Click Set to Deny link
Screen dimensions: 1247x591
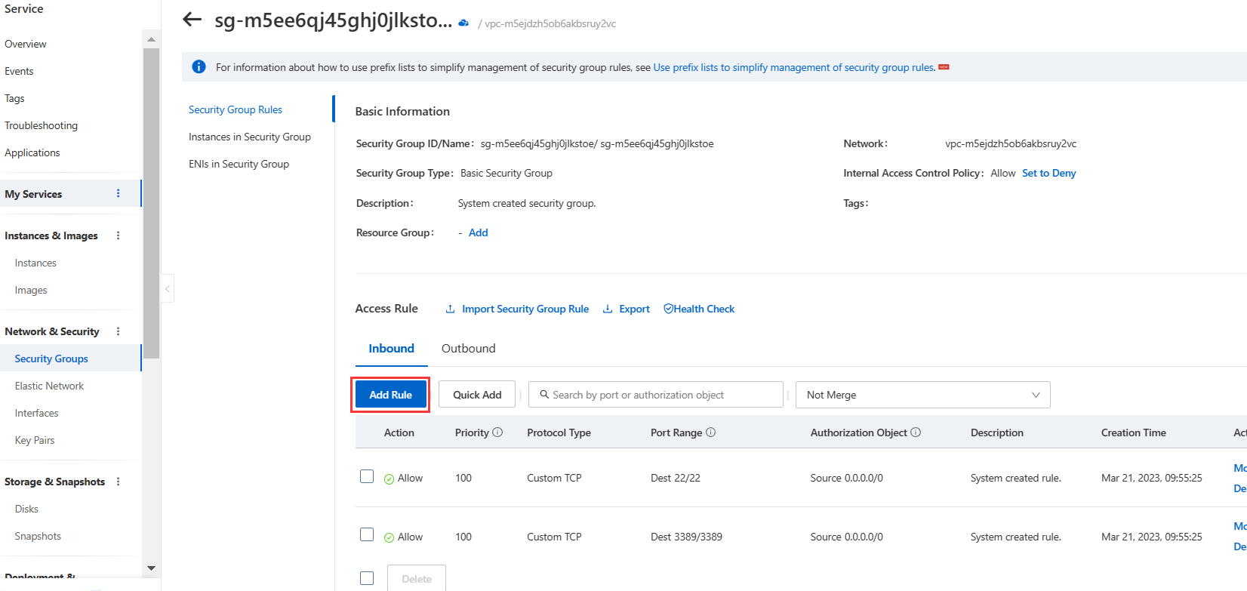click(x=1048, y=173)
